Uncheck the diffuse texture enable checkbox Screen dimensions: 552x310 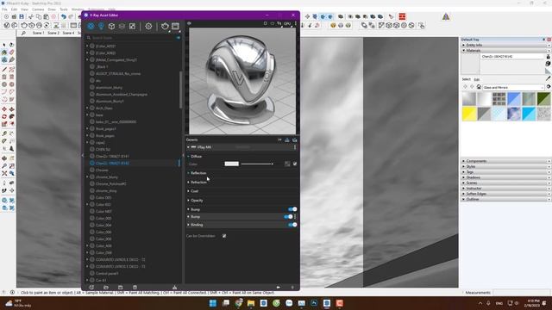click(x=295, y=164)
